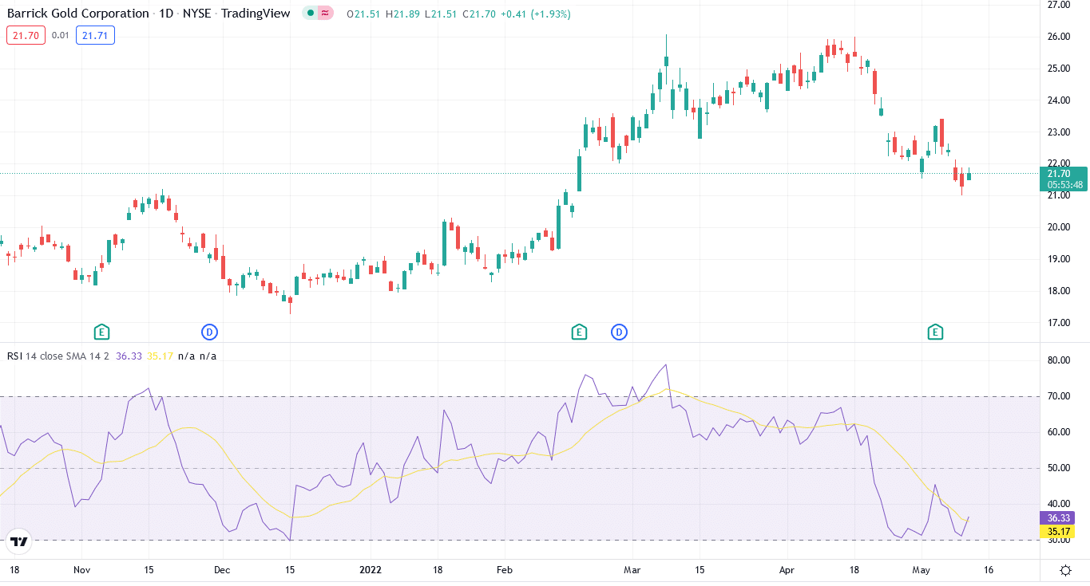Click the 17.00 price scale label

(x=1059, y=323)
